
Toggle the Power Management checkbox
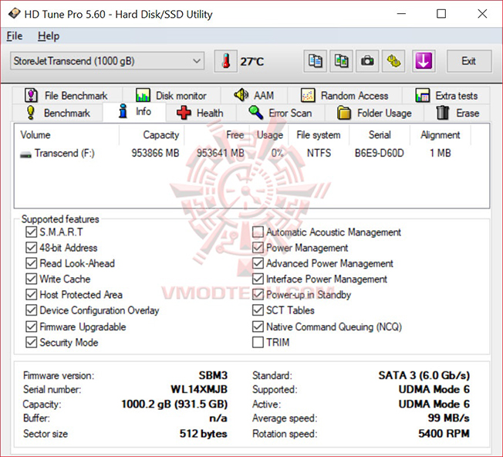pyautogui.click(x=258, y=248)
